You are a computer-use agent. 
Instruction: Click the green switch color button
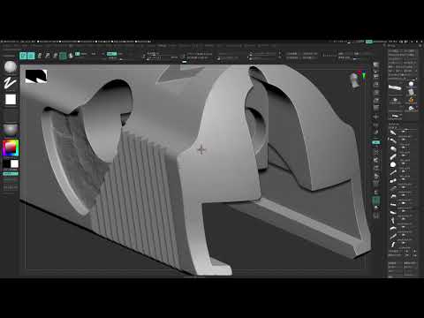(11, 174)
